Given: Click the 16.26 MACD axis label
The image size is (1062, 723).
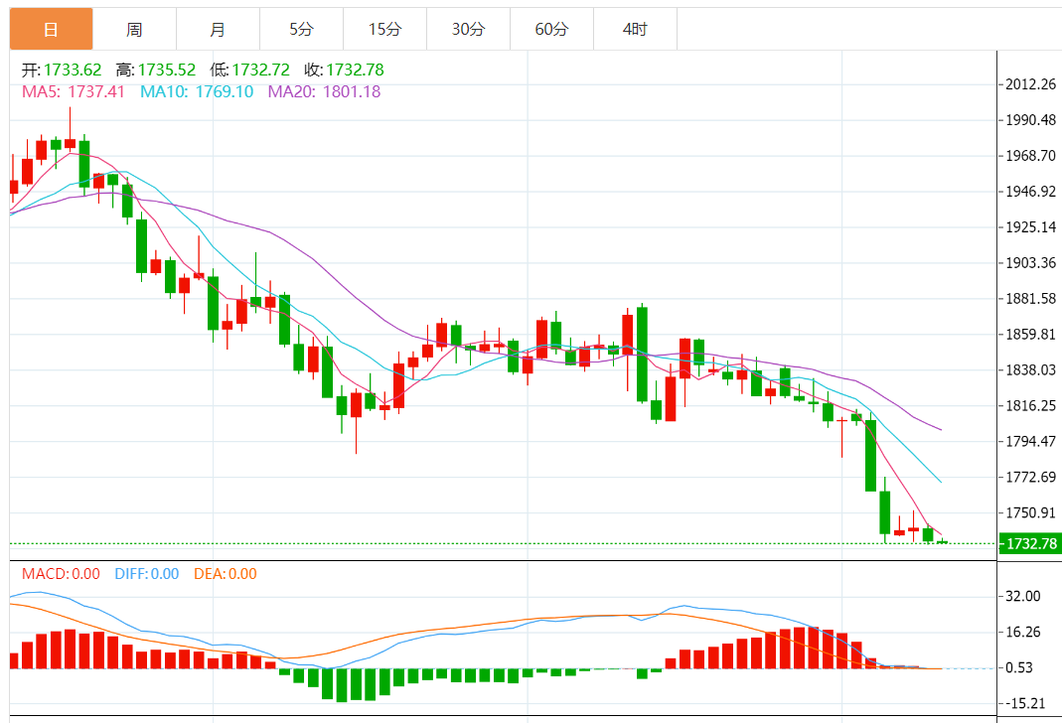Looking at the screenshot, I should tap(1022, 633).
